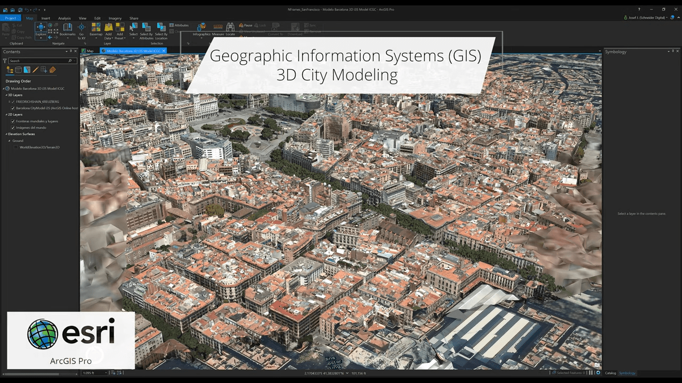Switch to the Symbology tab at bottom
682x383 pixels.
coord(627,373)
